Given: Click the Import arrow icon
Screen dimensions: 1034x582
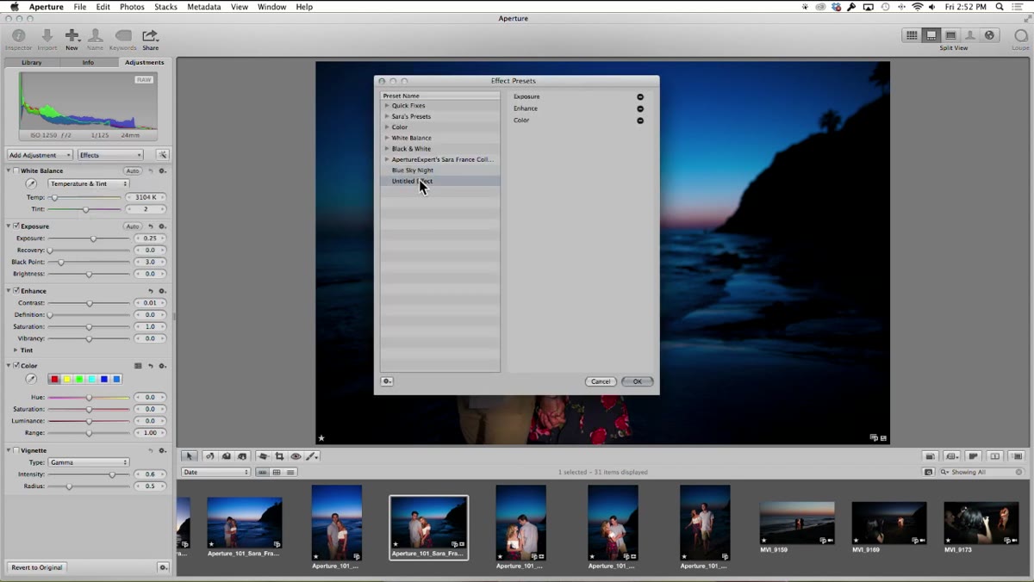Looking at the screenshot, I should 47,36.
